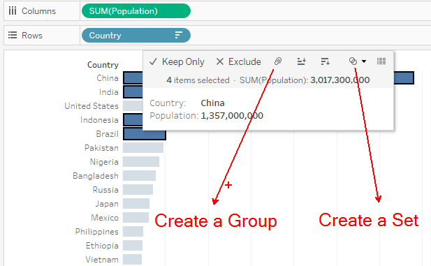Click the Columns shelf icon

13,11
